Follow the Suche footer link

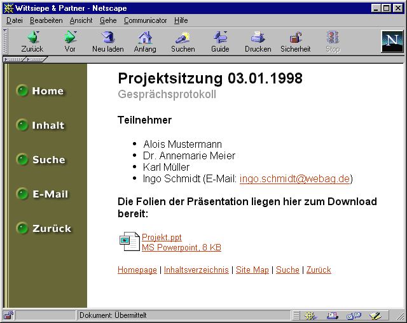click(287, 269)
